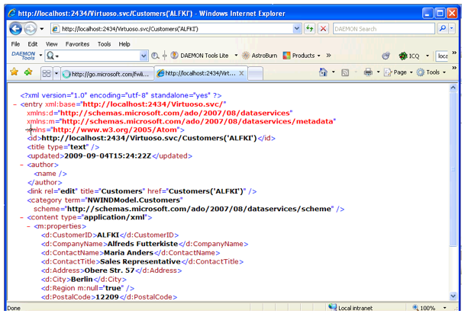Image resolution: width=468 pixels, height=320 pixels.
Task: Click the Print icon
Action: click(368, 72)
